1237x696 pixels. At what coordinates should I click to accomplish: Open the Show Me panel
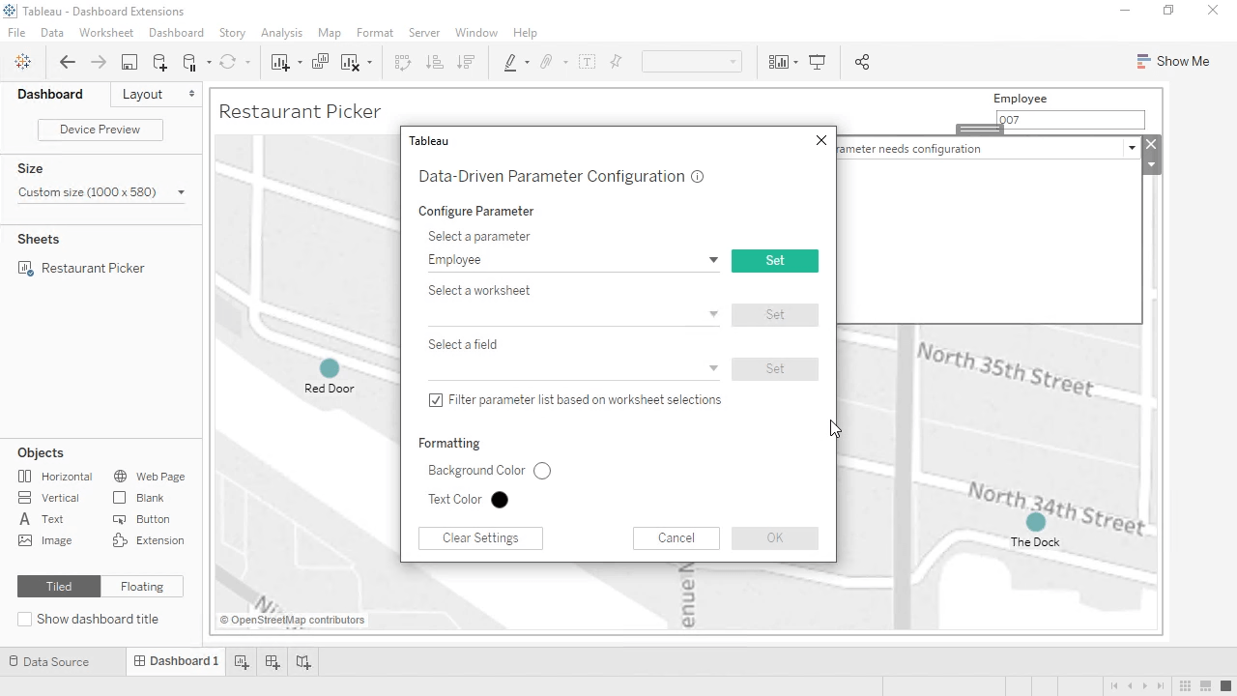pyautogui.click(x=1172, y=61)
